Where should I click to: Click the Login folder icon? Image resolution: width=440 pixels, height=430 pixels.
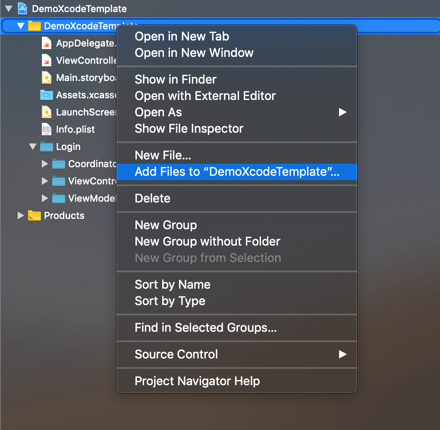click(47, 146)
